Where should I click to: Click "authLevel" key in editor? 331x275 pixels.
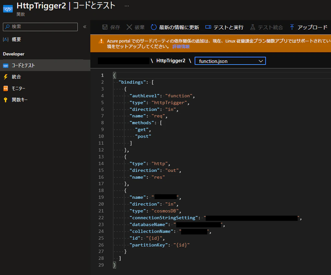point(144,96)
